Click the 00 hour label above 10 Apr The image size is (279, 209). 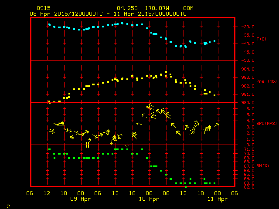tap(149, 193)
